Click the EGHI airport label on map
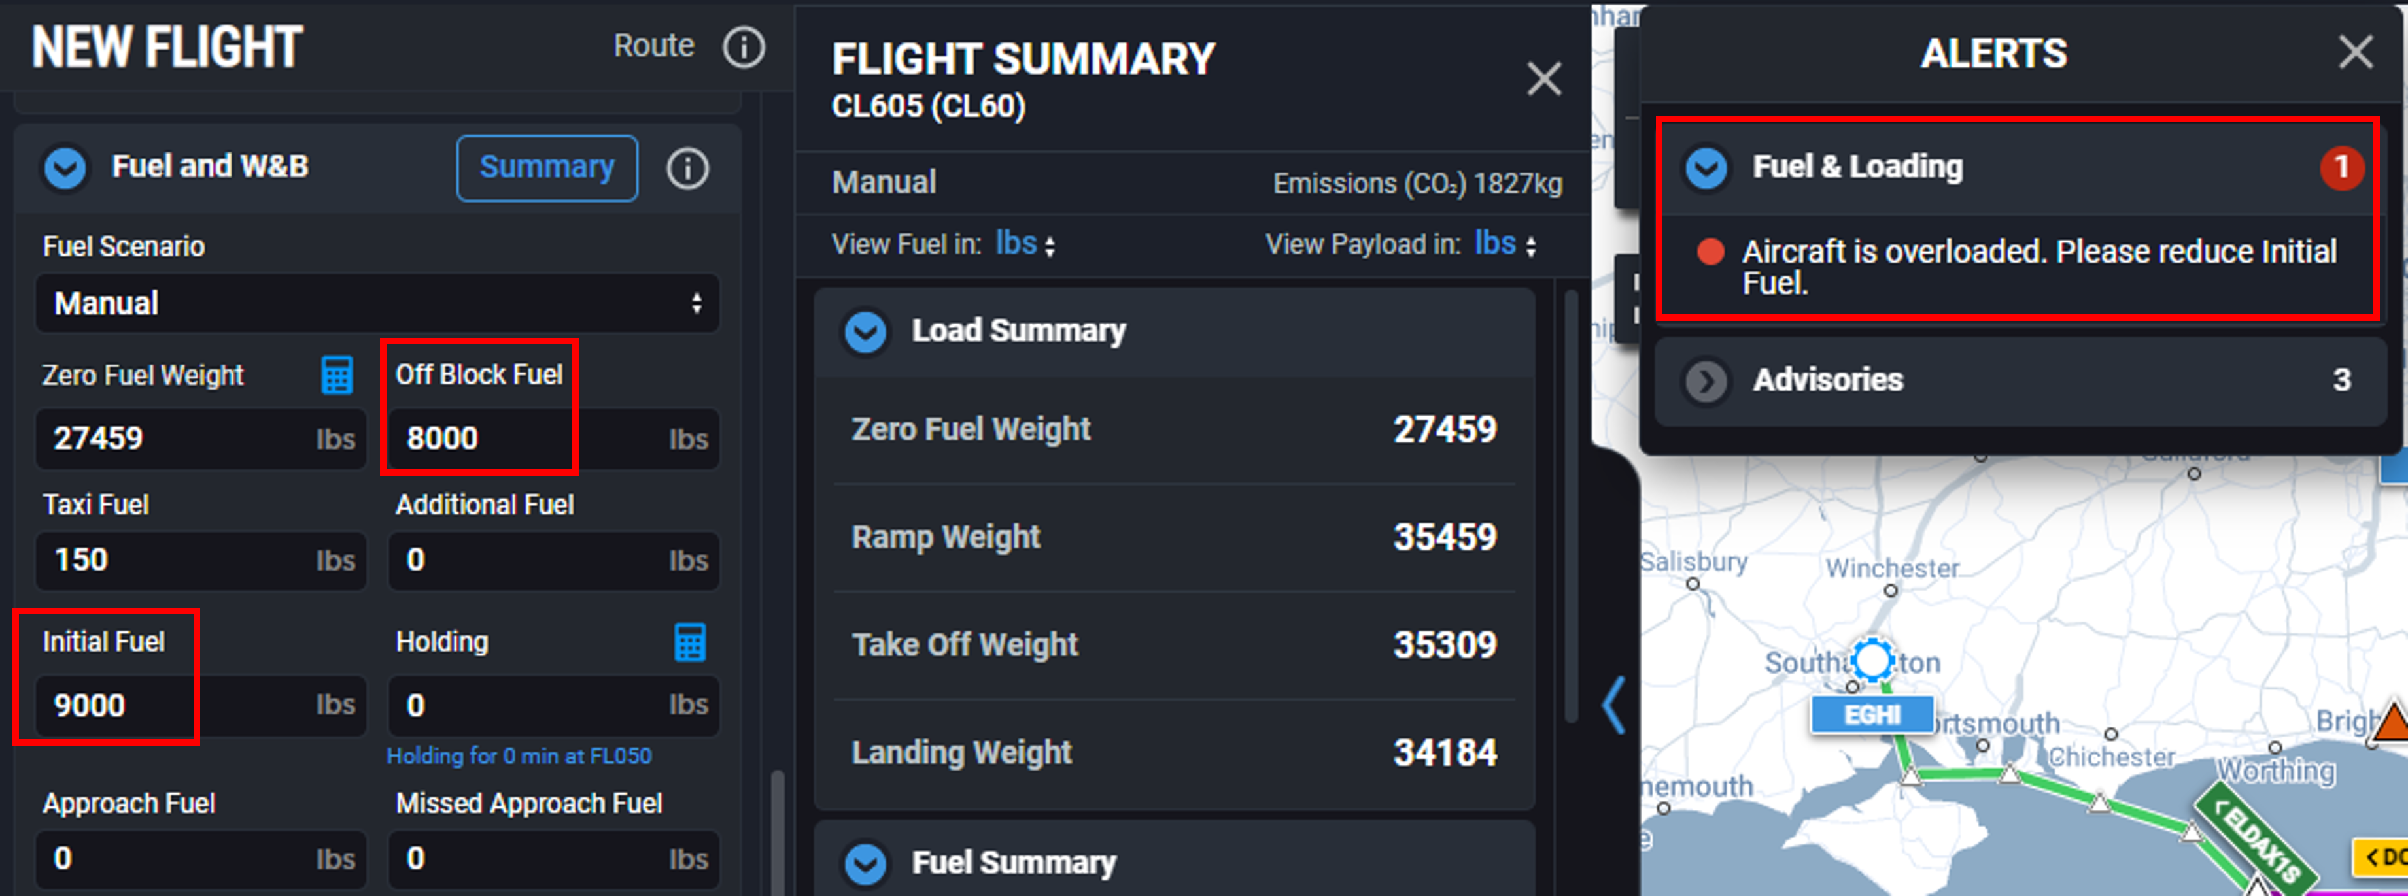This screenshot has height=896, width=2408. pyautogui.click(x=1872, y=715)
